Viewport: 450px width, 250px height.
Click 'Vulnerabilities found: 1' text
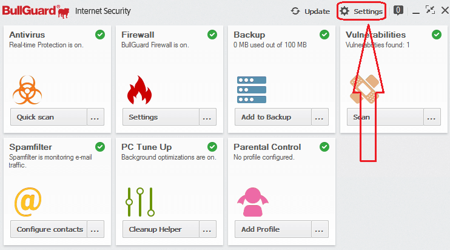coord(377,45)
